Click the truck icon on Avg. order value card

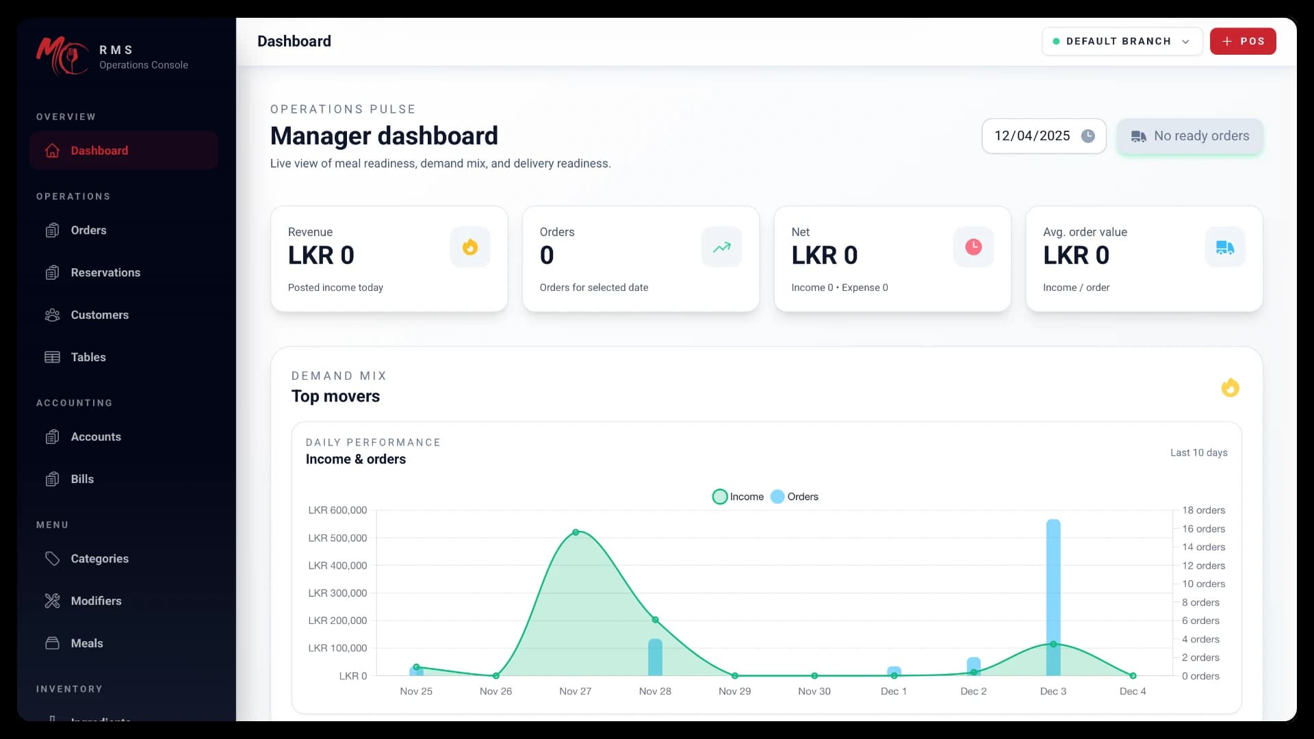click(x=1224, y=247)
